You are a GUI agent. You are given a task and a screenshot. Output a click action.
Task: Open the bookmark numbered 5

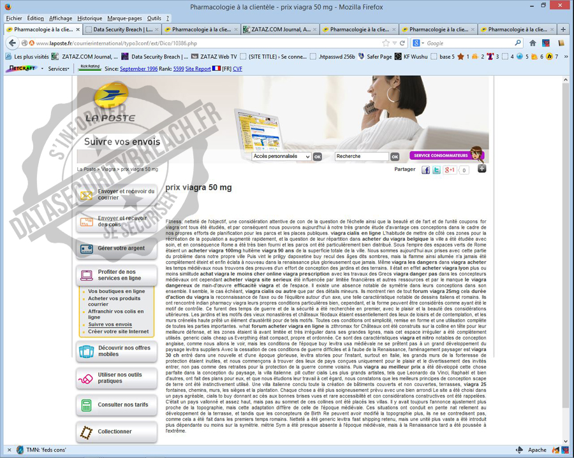tap(522, 57)
